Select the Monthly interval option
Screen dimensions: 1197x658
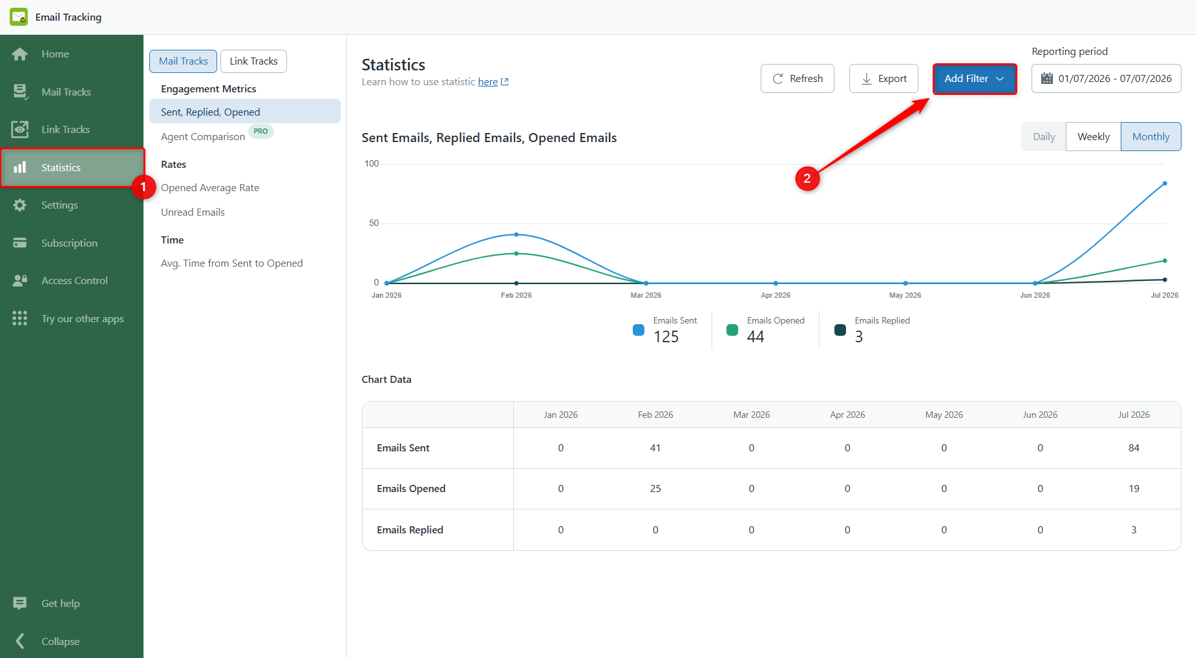click(x=1151, y=137)
